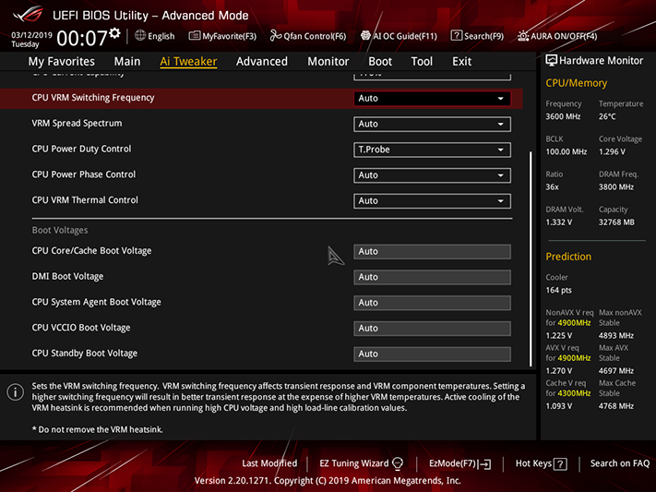The width and height of the screenshot is (656, 492).
Task: Select VRM Spread Spectrum label
Action: coord(77,123)
